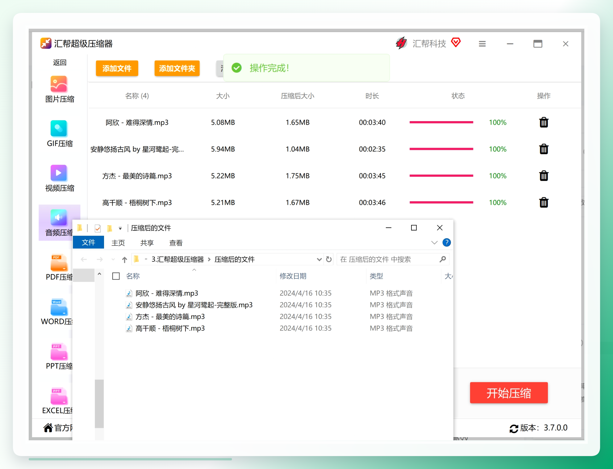Open the hamburger menu in title bar

click(x=482, y=44)
